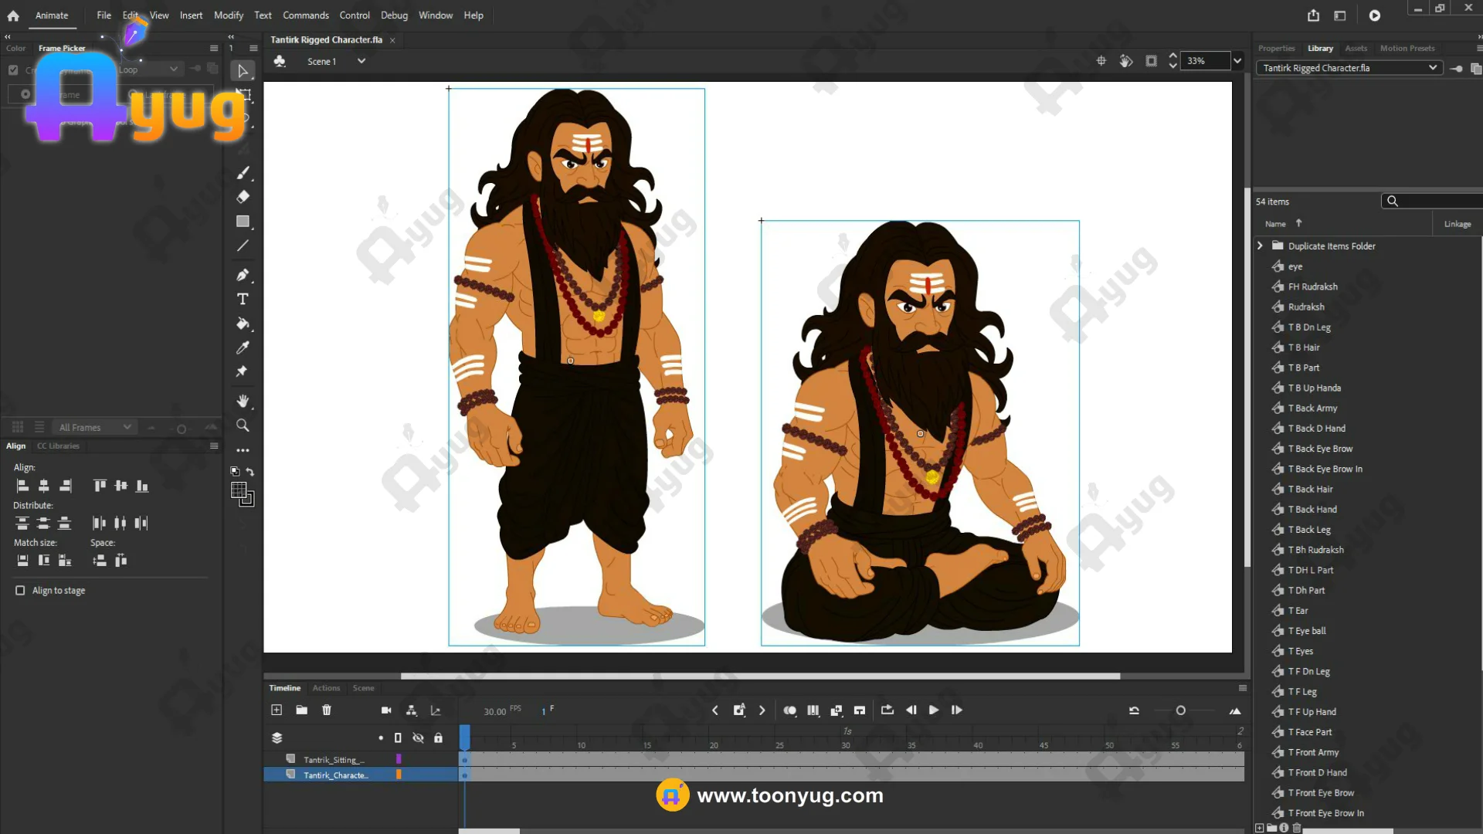Select the Text tool
This screenshot has width=1483, height=834.
pyautogui.click(x=243, y=299)
